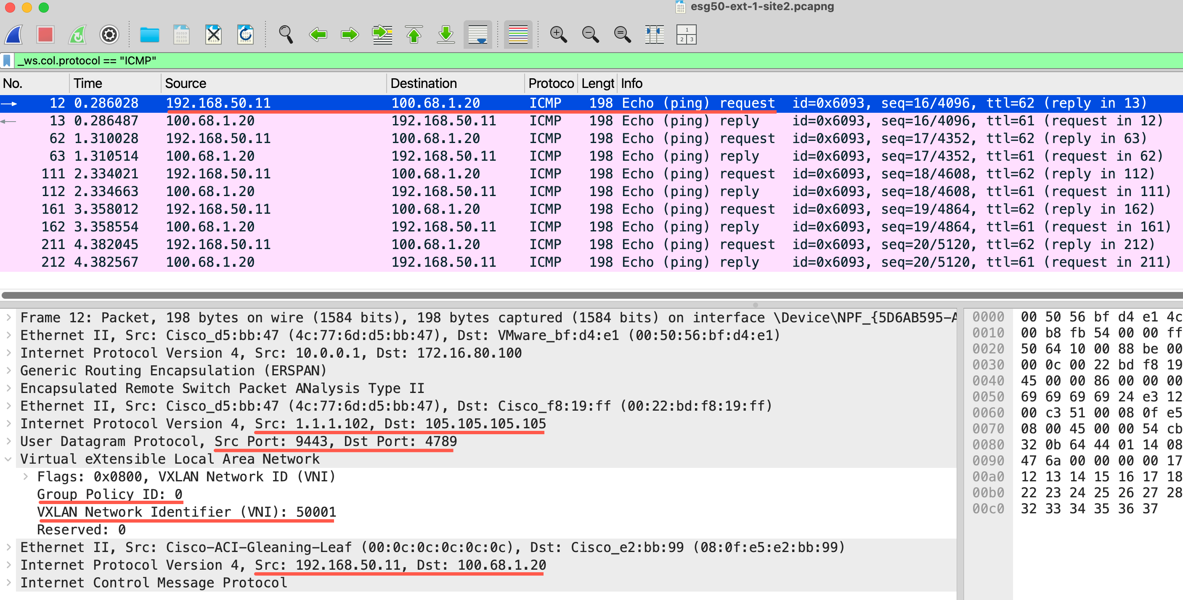Expand the Frame 12 tree node
This screenshot has height=600, width=1183.
(x=8, y=317)
